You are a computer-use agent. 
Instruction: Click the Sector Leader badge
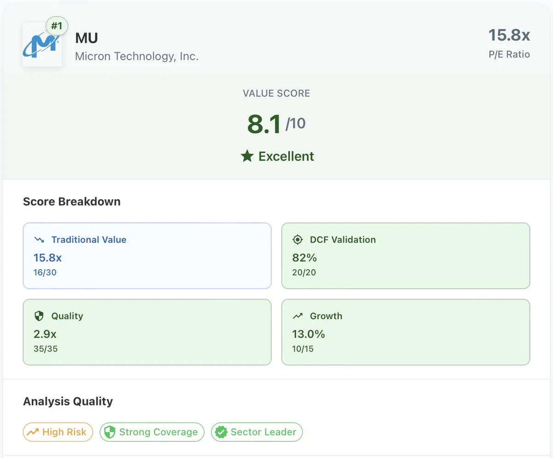click(x=257, y=432)
